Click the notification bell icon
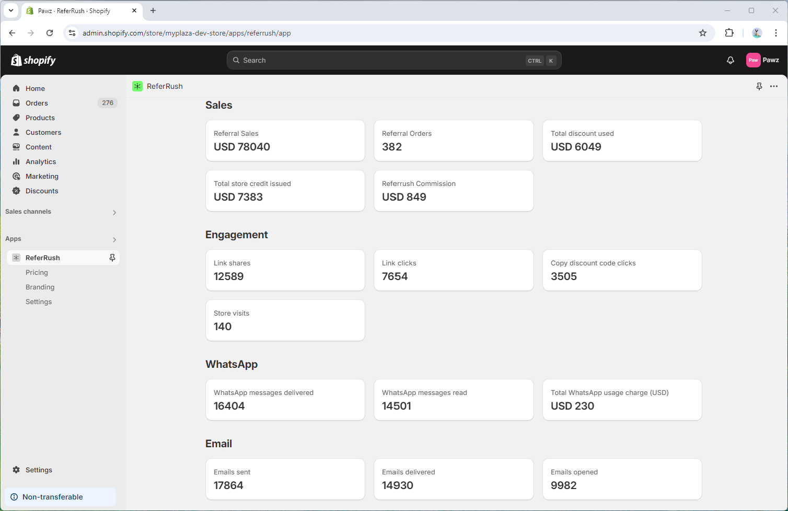The height and width of the screenshot is (511, 788). click(730, 60)
